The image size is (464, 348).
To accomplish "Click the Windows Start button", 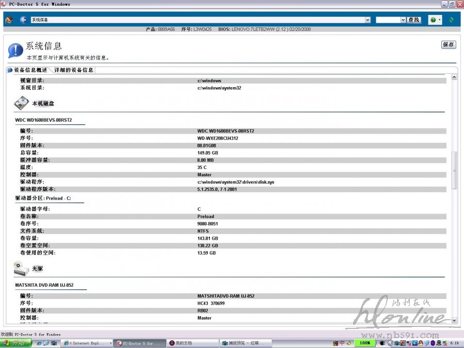I will click(x=14, y=343).
